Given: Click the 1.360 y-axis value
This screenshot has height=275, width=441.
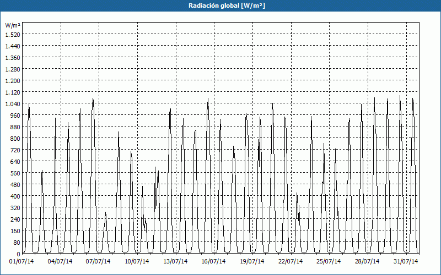Looking at the screenshot, I should point(13,58).
